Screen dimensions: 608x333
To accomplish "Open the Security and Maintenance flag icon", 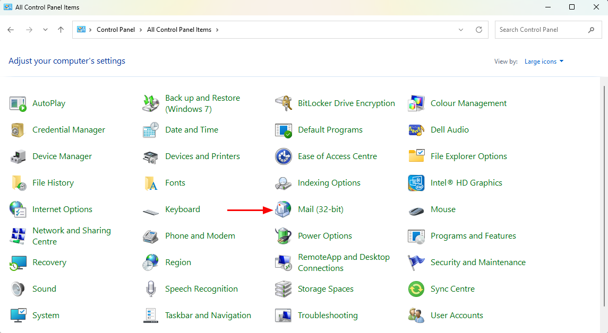I will coord(416,262).
